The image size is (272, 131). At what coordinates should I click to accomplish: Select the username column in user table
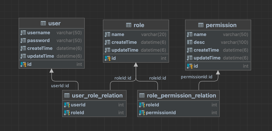pos(52,33)
